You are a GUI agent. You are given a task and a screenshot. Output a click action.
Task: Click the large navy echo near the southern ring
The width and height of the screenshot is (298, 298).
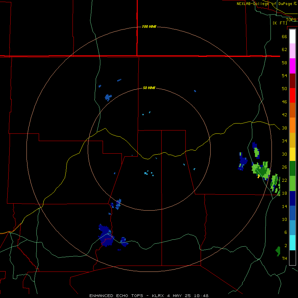pyautogui.click(x=106, y=236)
